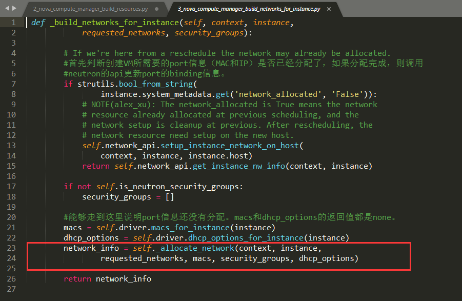
Task: Click 'dhcp_options)' argument on line 24
Action: (329, 258)
